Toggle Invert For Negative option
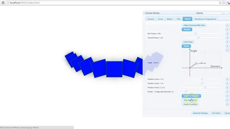The width and height of the screenshot is (230, 129). point(191,96)
